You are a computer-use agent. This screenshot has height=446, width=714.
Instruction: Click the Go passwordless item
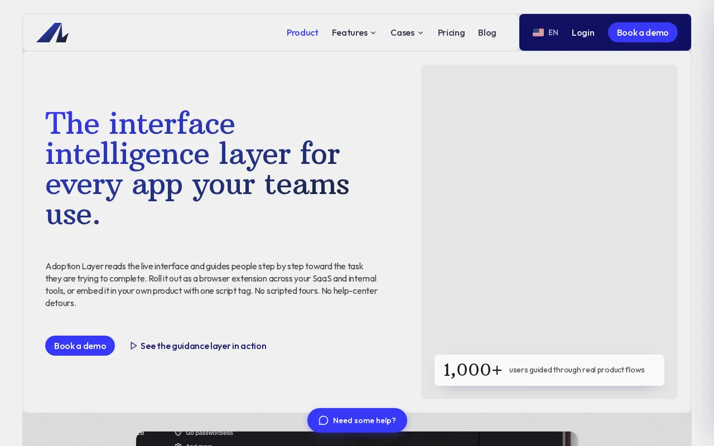(204, 433)
